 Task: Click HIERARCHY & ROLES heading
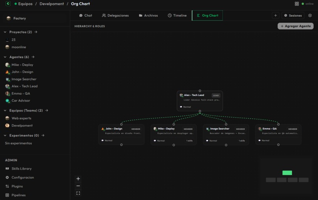(90, 26)
